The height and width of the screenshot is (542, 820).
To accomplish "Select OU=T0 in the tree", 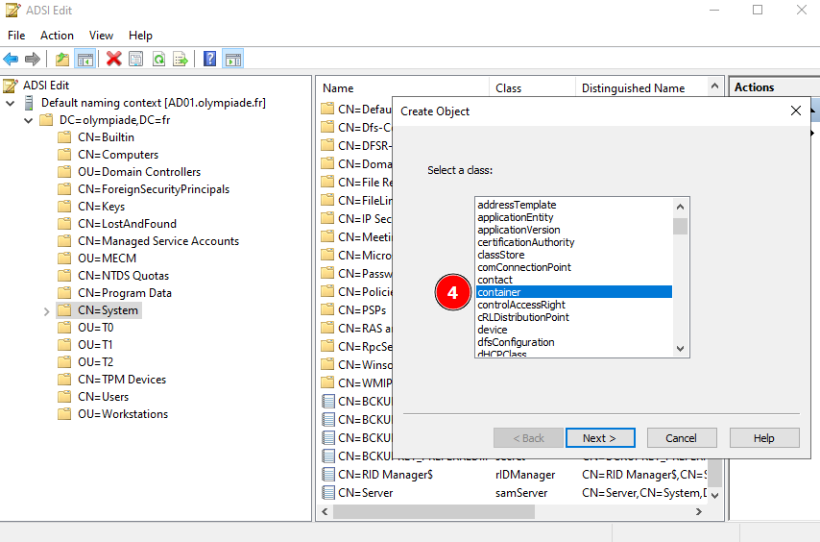I will [96, 328].
